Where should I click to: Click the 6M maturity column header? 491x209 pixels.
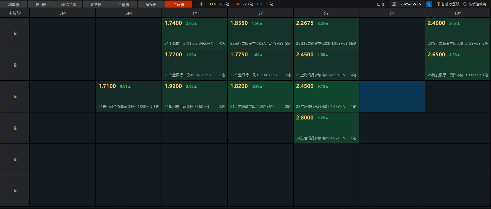coord(129,13)
